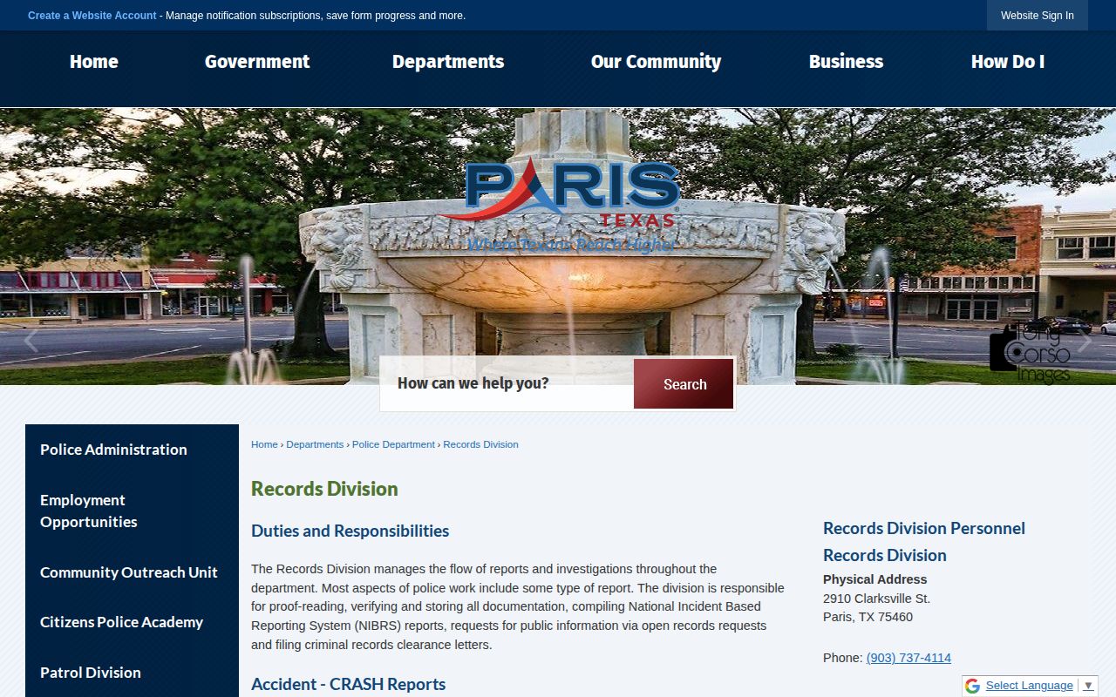This screenshot has width=1116, height=697.
Task: Go to previous slideshow image arrow
Action: tap(31, 341)
